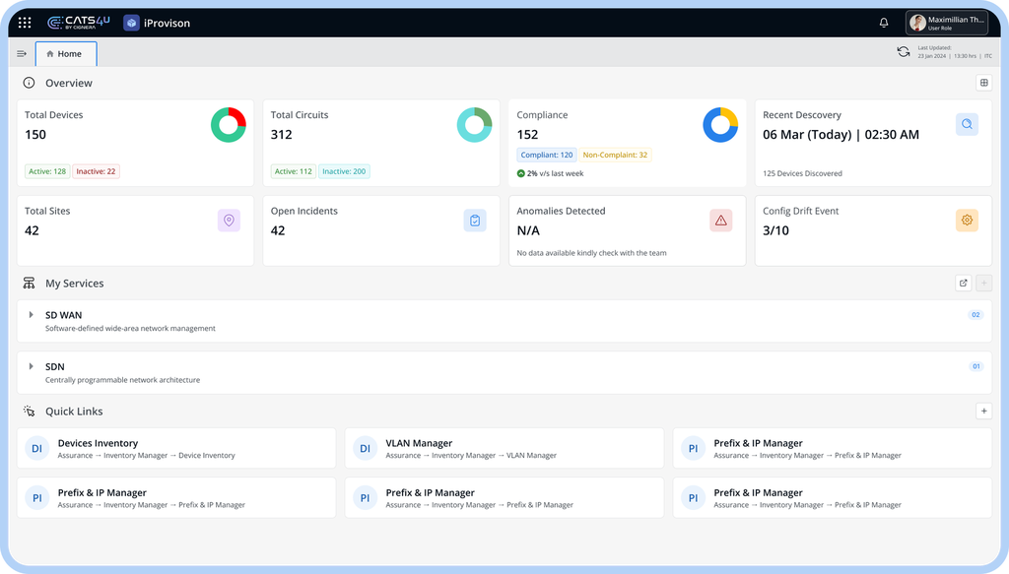Click 'Software-defined wide-area network management' description
This screenshot has width=1009, height=574.
tap(130, 329)
